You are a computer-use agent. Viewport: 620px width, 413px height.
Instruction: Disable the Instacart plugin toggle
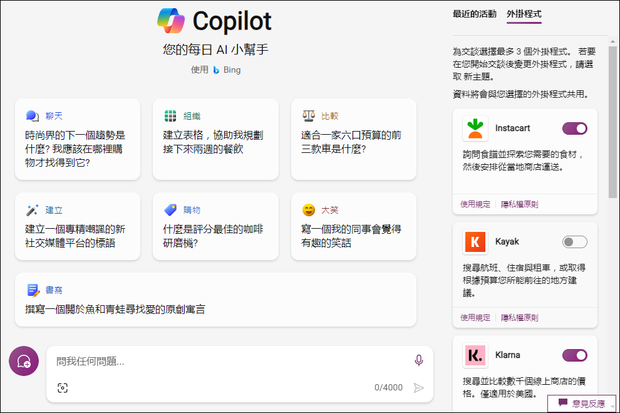coord(574,128)
